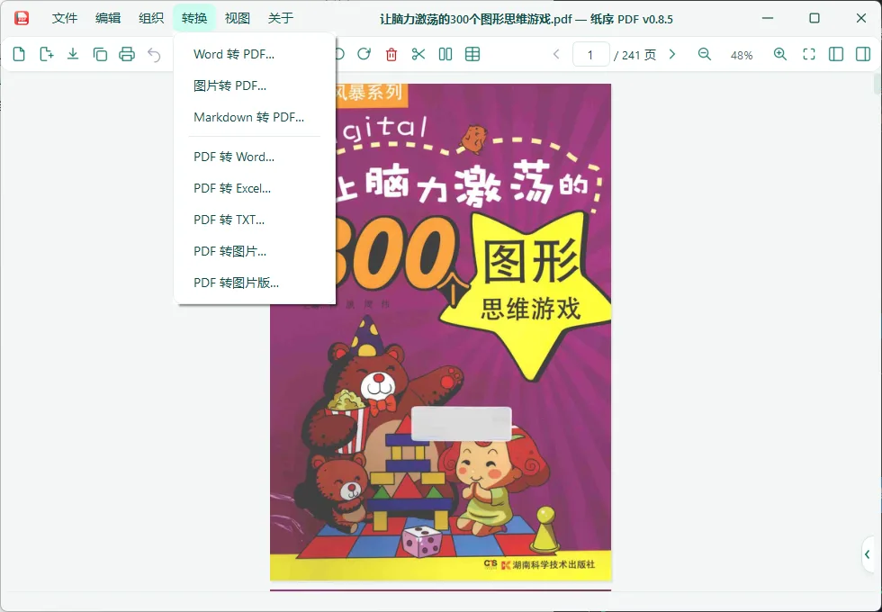Open the 视图 menu
This screenshot has width=882, height=612.
click(x=238, y=18)
